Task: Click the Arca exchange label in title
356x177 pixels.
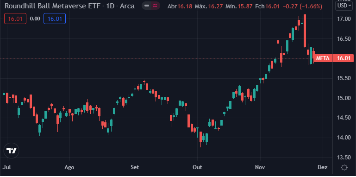Action: (x=127, y=6)
